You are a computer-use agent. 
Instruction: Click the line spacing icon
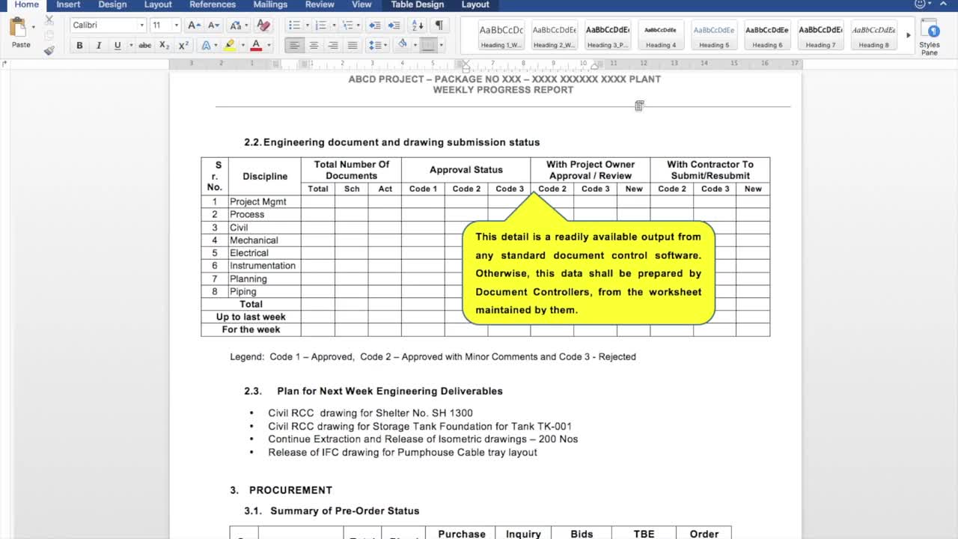pyautogui.click(x=375, y=46)
